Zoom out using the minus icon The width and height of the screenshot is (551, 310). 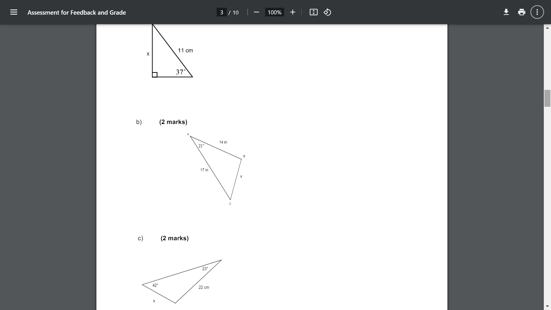(x=256, y=12)
